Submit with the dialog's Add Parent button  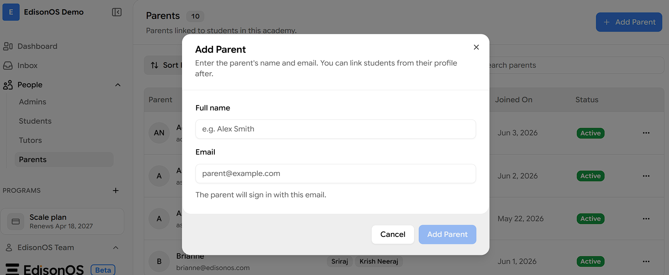click(x=447, y=234)
